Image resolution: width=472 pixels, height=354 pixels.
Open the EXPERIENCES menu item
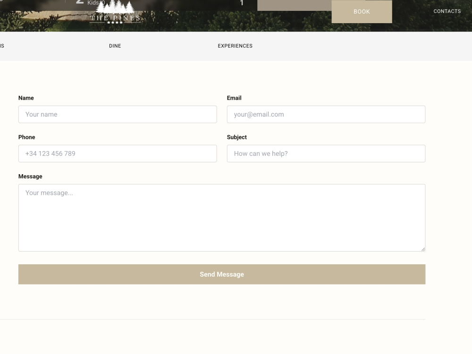[x=235, y=46]
